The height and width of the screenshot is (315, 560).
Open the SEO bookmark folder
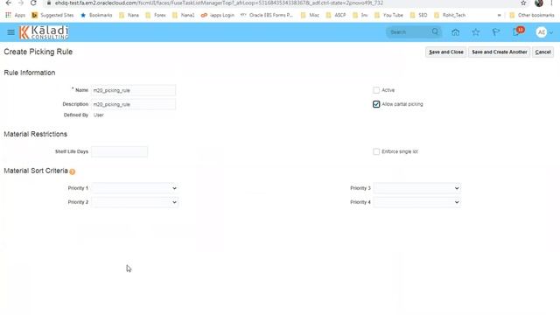click(x=418, y=16)
